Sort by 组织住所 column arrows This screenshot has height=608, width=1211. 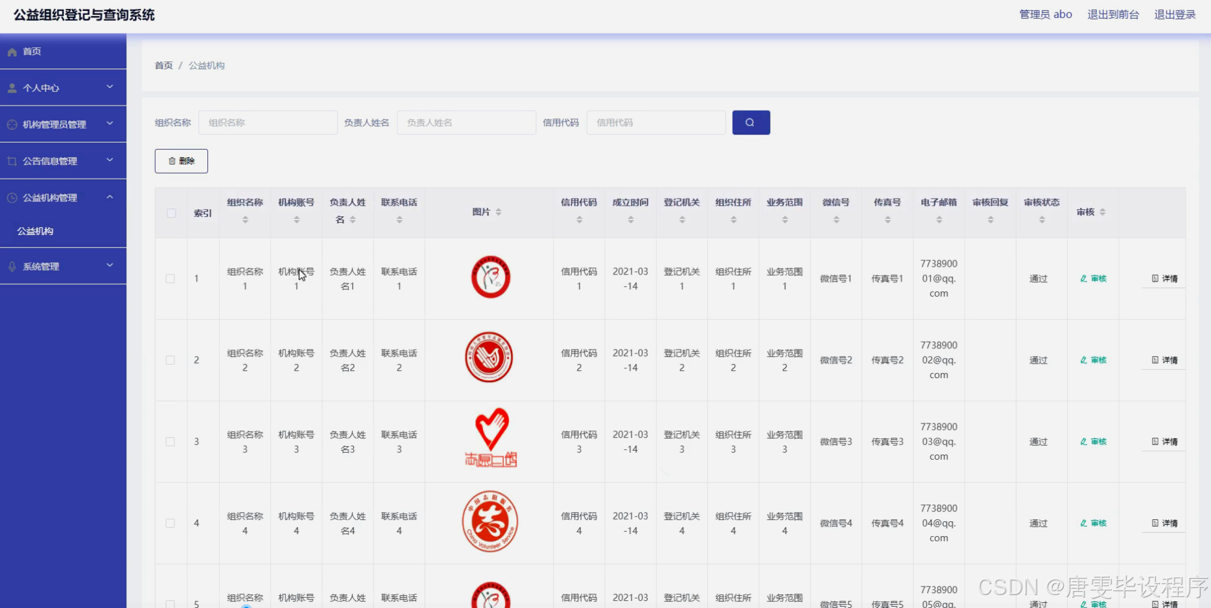point(733,220)
